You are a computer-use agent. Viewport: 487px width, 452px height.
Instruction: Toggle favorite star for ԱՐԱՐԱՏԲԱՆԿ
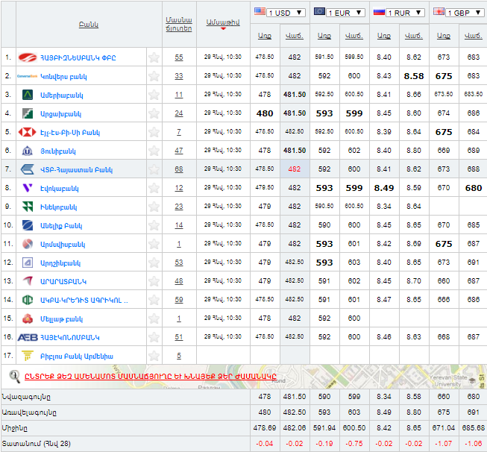(x=154, y=281)
